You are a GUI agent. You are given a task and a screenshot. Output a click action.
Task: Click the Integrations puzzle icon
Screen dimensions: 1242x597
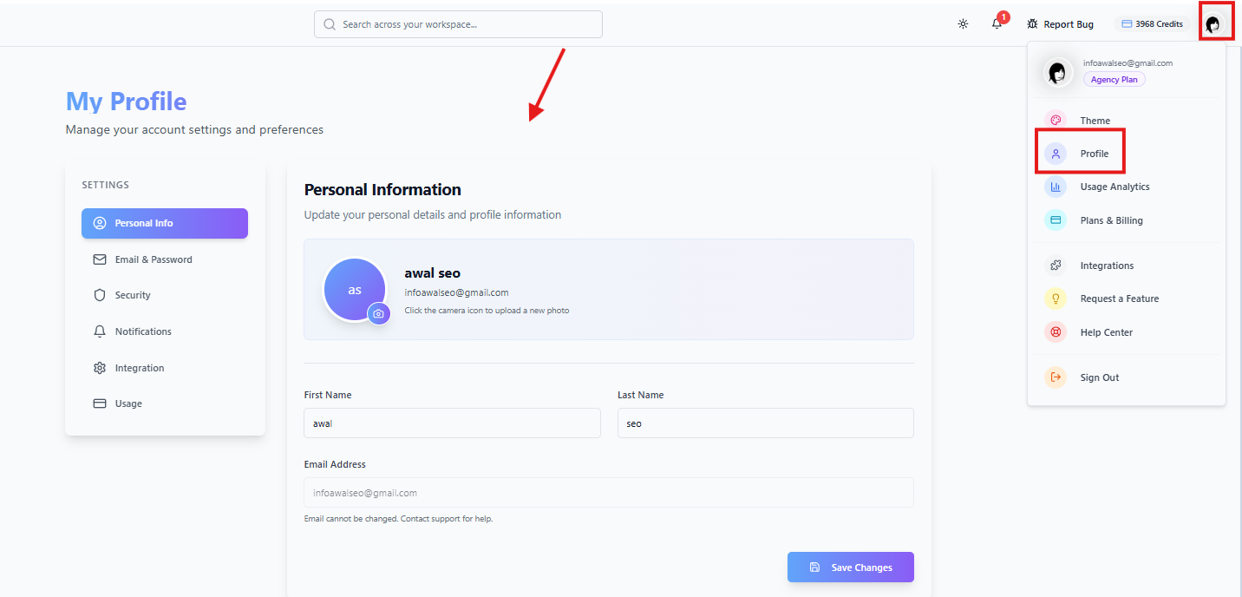click(1056, 266)
